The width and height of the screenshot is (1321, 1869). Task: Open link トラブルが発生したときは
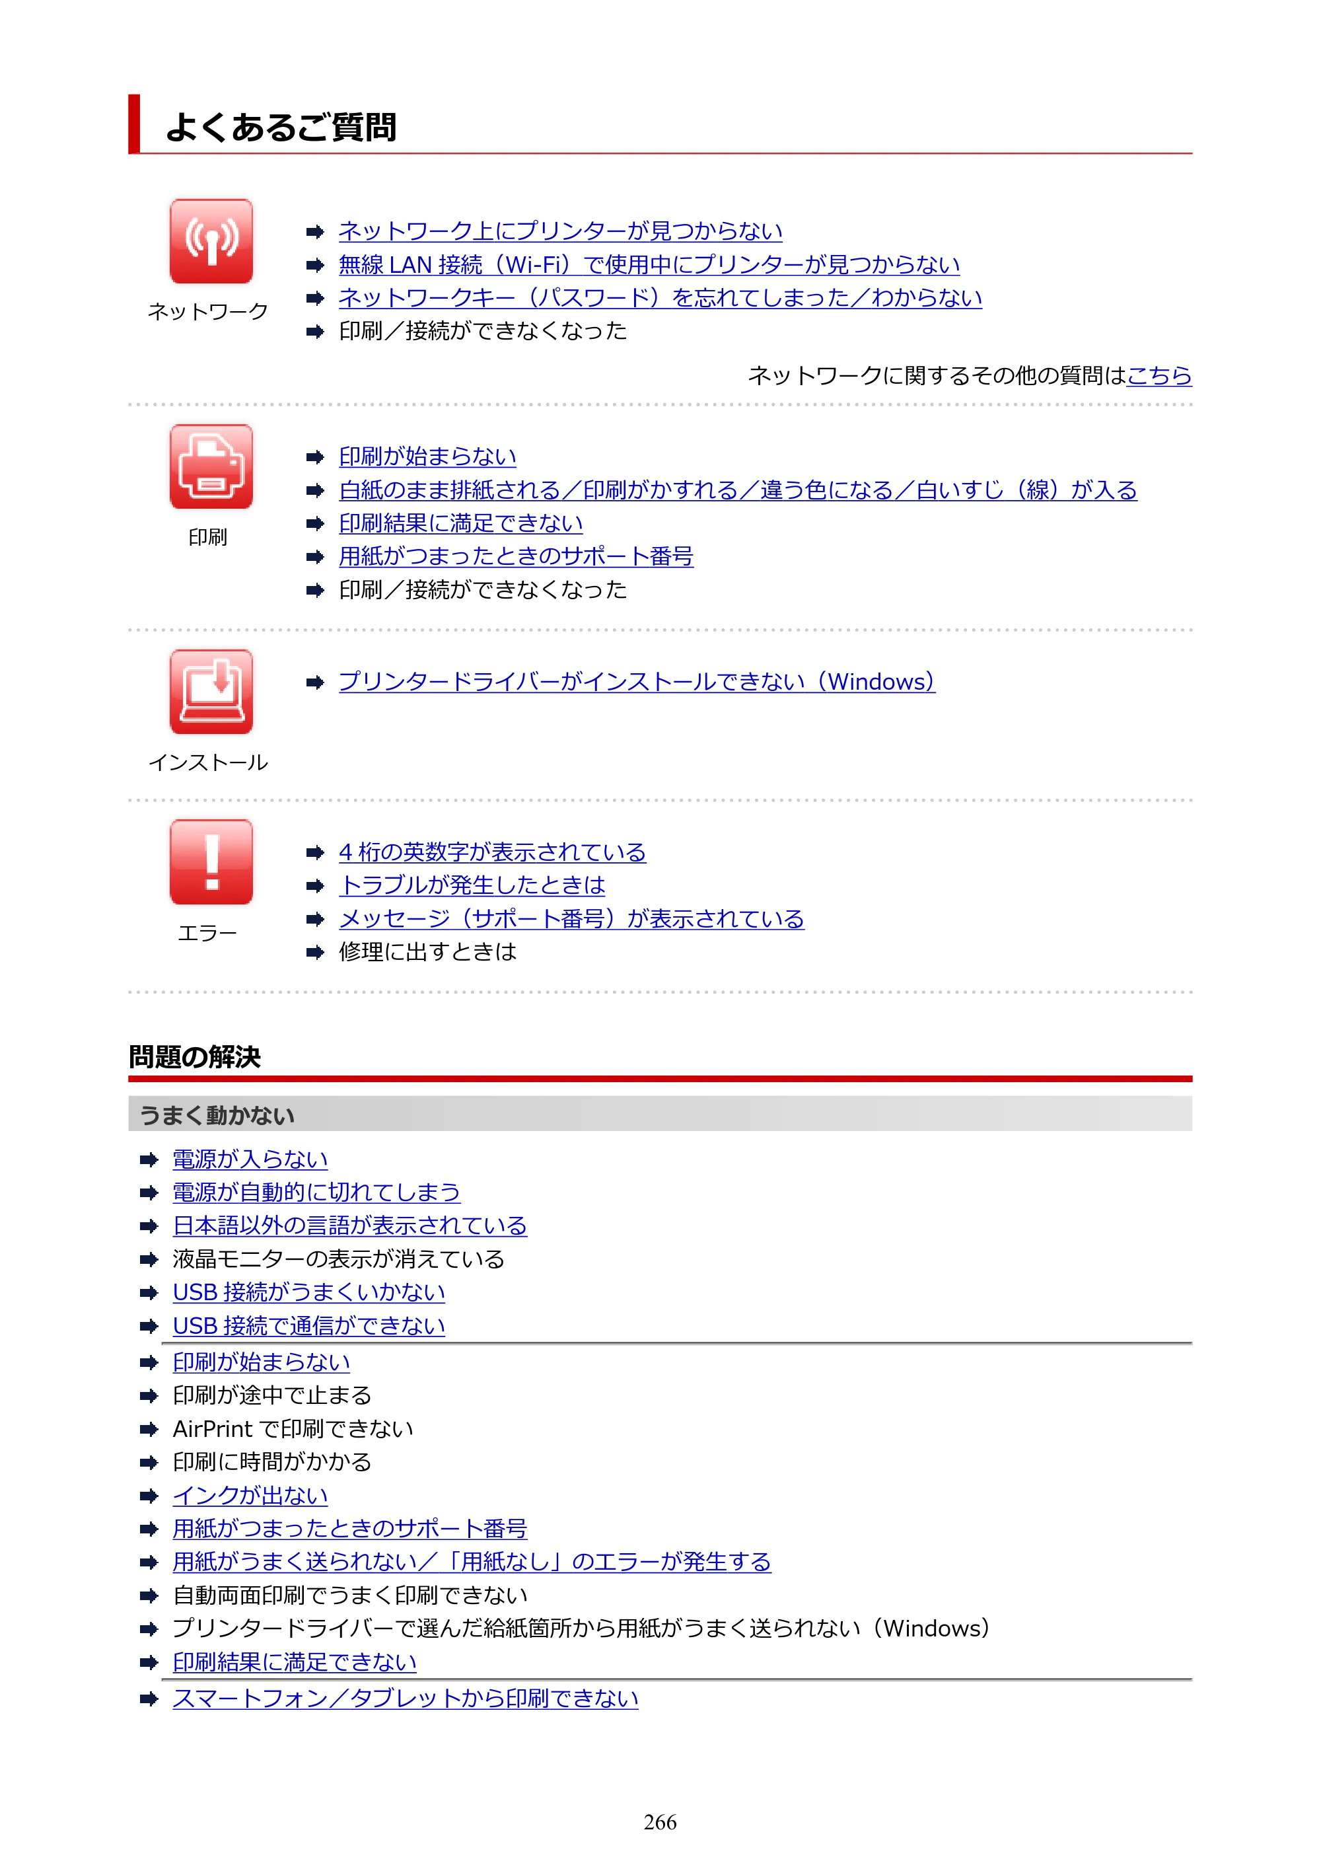click(472, 886)
